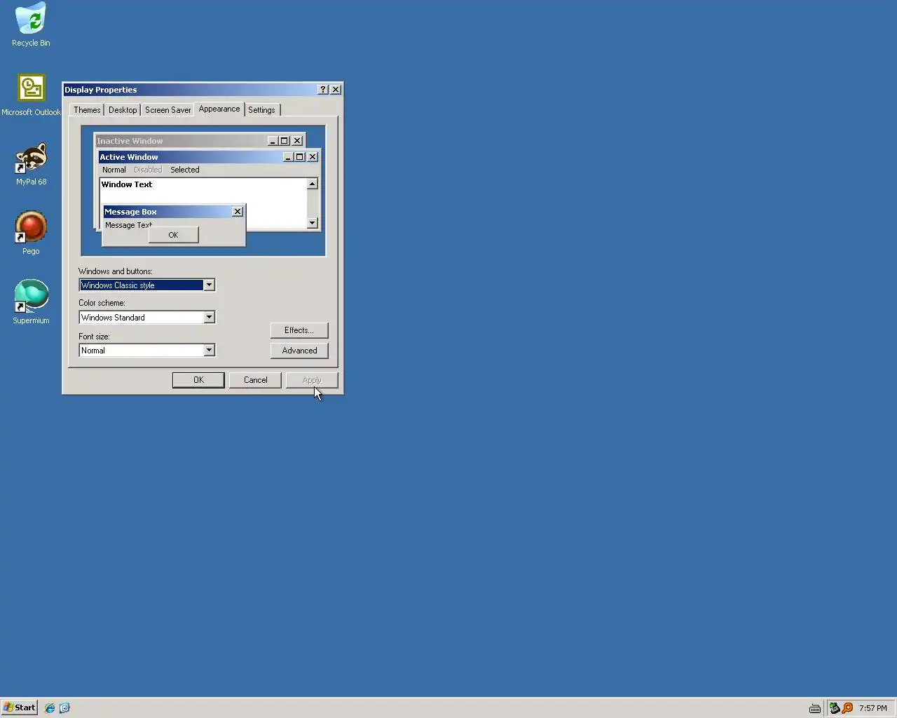The width and height of the screenshot is (897, 718).
Task: Click the orange magnifier tray icon
Action: [847, 708]
